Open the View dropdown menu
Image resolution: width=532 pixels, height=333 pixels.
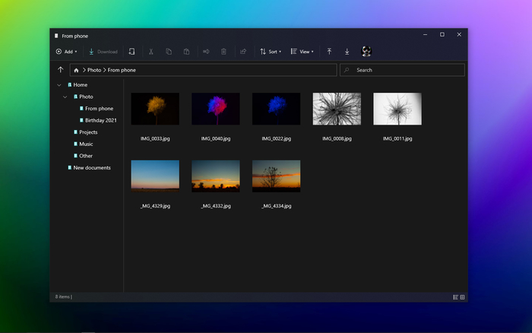pos(302,52)
